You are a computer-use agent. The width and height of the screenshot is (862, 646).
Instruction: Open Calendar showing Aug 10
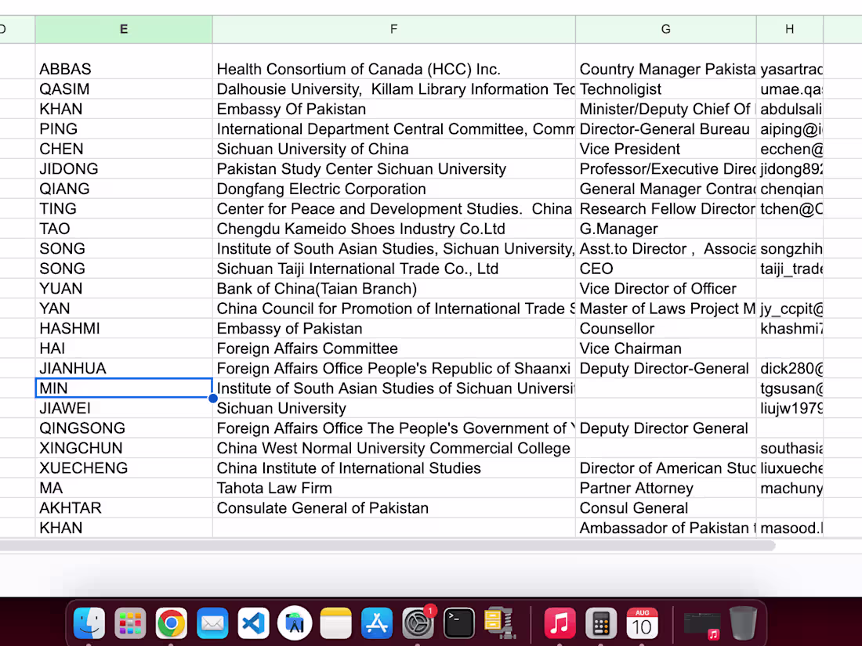(642, 623)
